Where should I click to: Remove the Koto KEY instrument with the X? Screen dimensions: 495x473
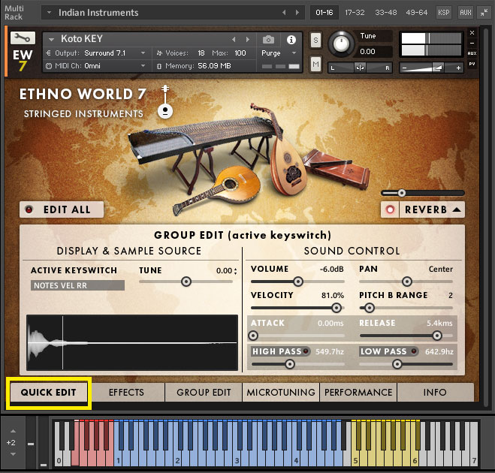472,32
